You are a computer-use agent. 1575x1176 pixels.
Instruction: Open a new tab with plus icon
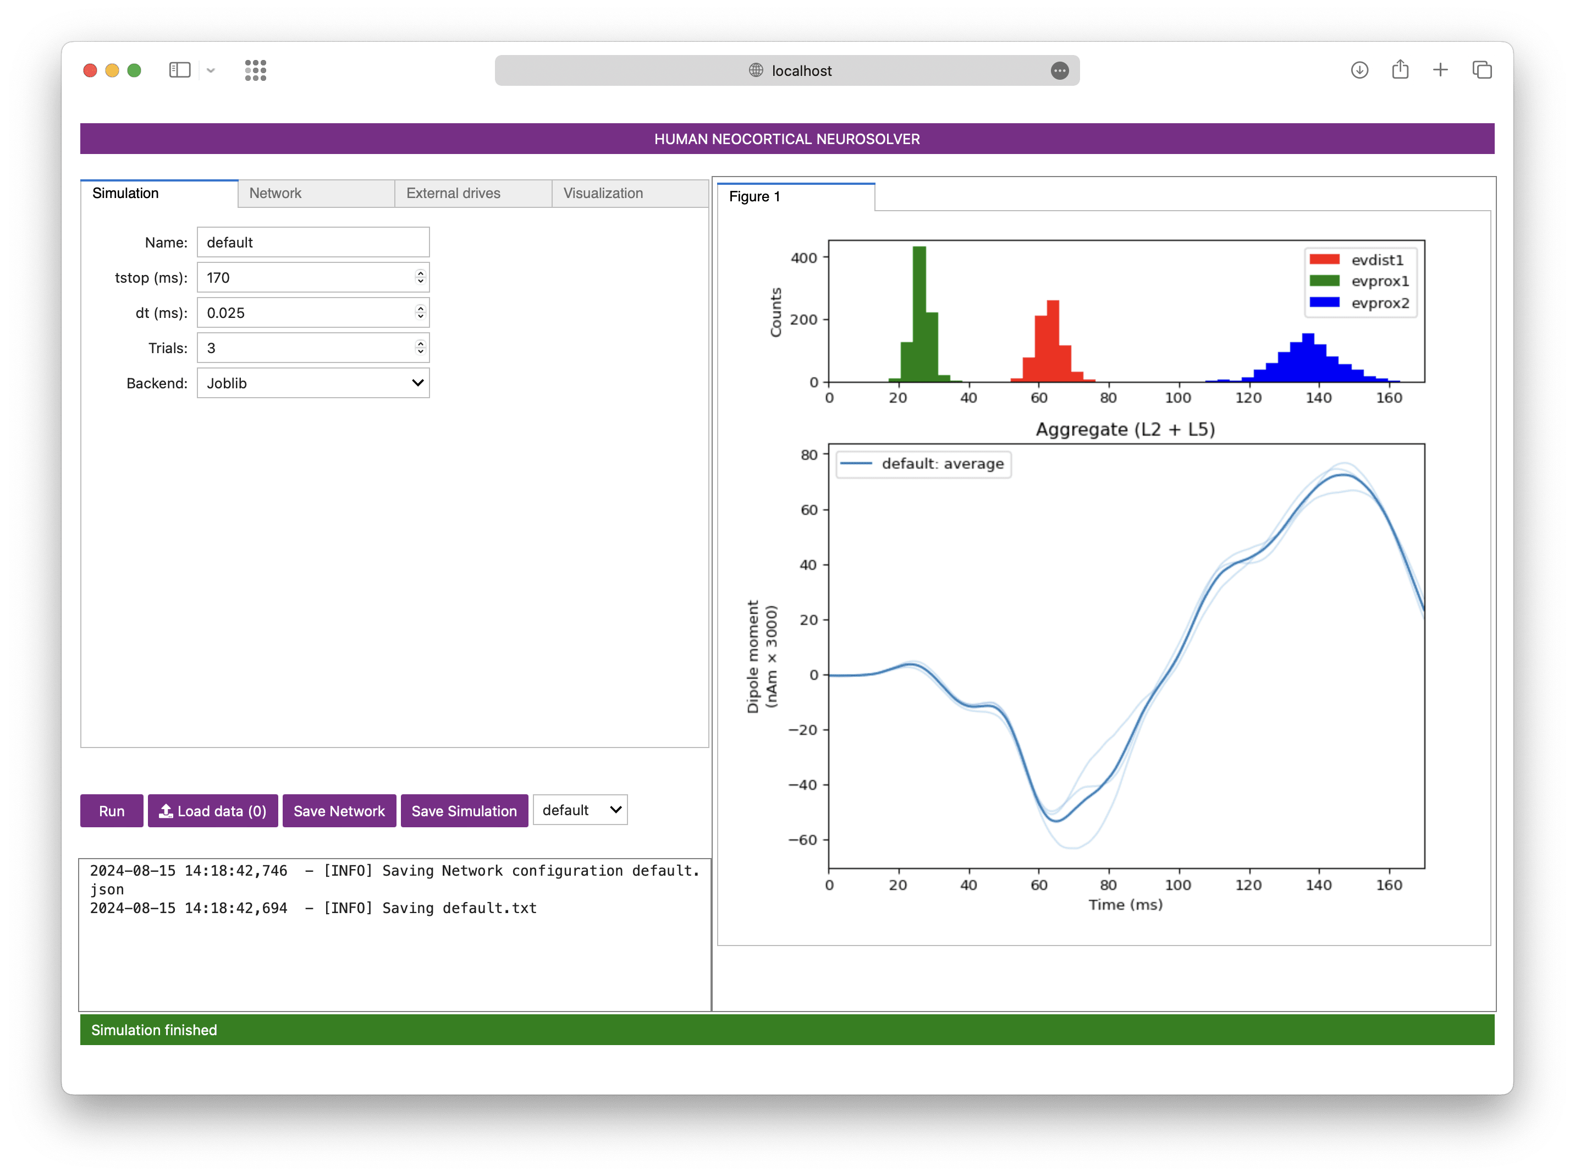point(1440,70)
